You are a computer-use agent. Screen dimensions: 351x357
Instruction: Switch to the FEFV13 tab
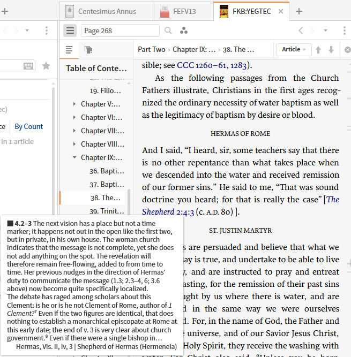(184, 11)
